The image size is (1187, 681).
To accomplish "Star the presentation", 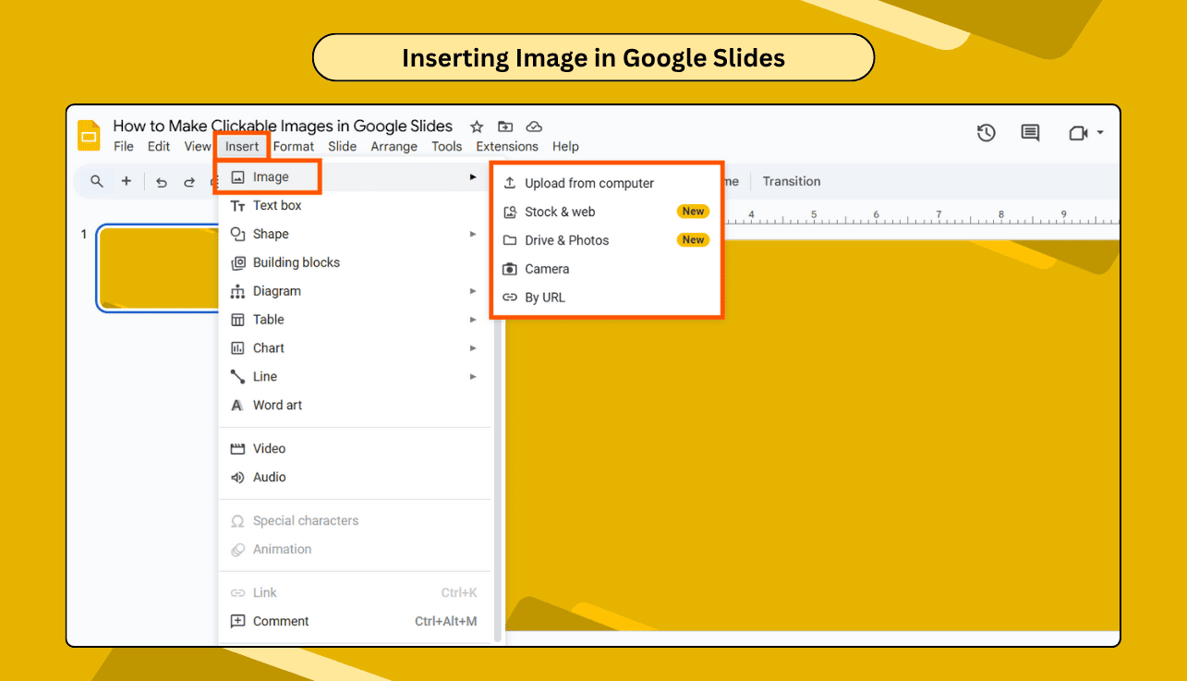I will 476,127.
